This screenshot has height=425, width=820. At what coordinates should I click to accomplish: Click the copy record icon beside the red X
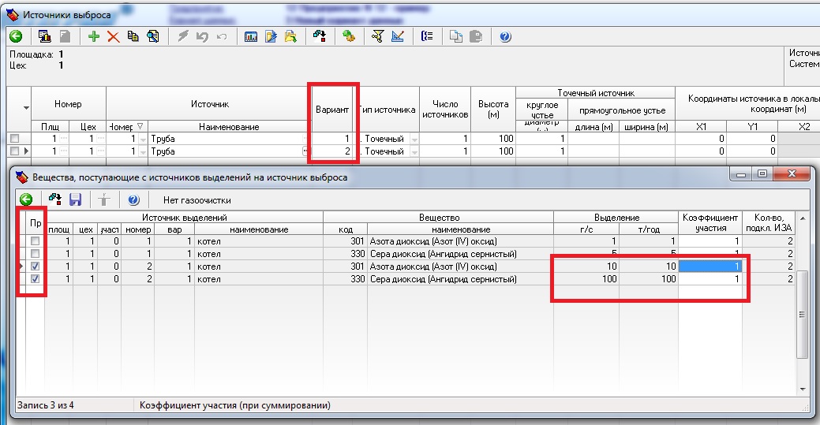[133, 36]
